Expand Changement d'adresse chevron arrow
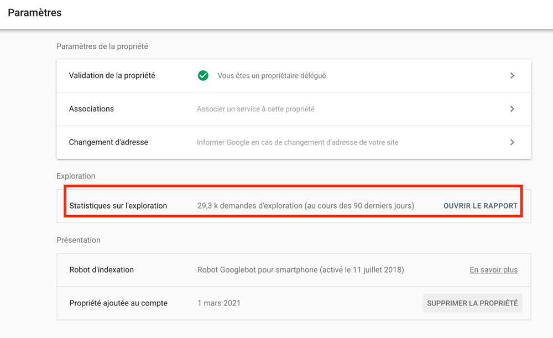Viewport: 553px width, 338px height. click(x=512, y=142)
